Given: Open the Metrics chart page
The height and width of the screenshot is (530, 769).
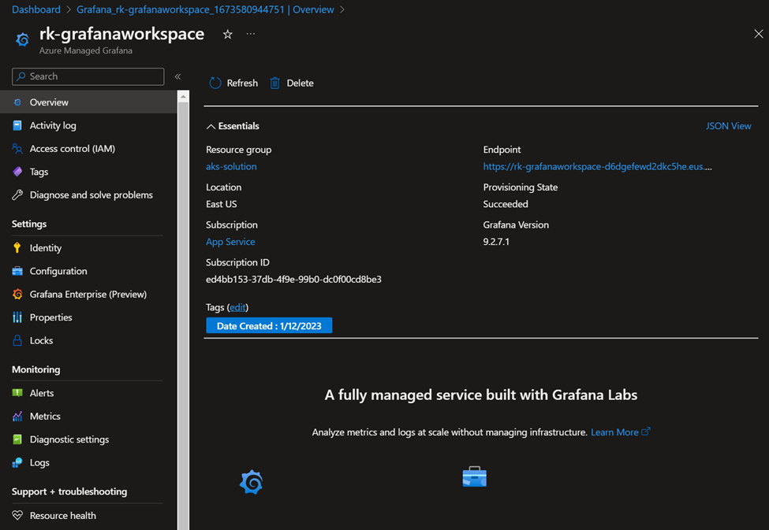Looking at the screenshot, I should coord(45,417).
